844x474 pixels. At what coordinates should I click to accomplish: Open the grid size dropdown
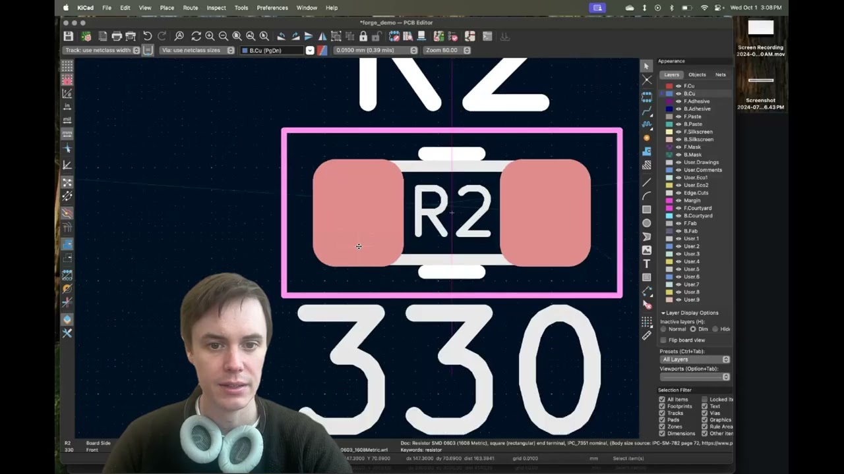tap(375, 50)
